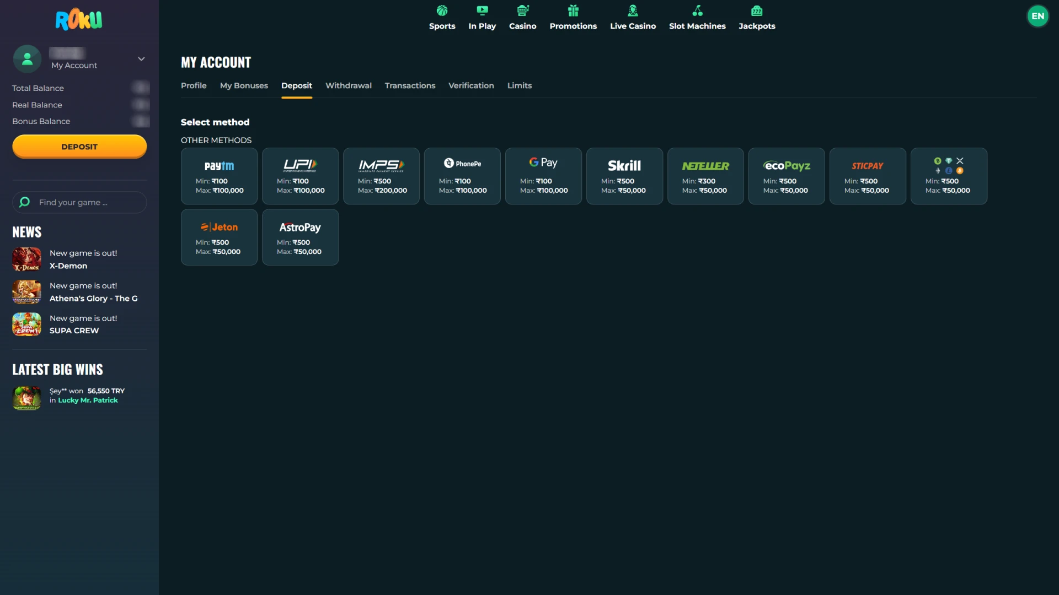This screenshot has width=1059, height=595.
Task: Switch to the My Bonuses tab
Action: point(244,85)
